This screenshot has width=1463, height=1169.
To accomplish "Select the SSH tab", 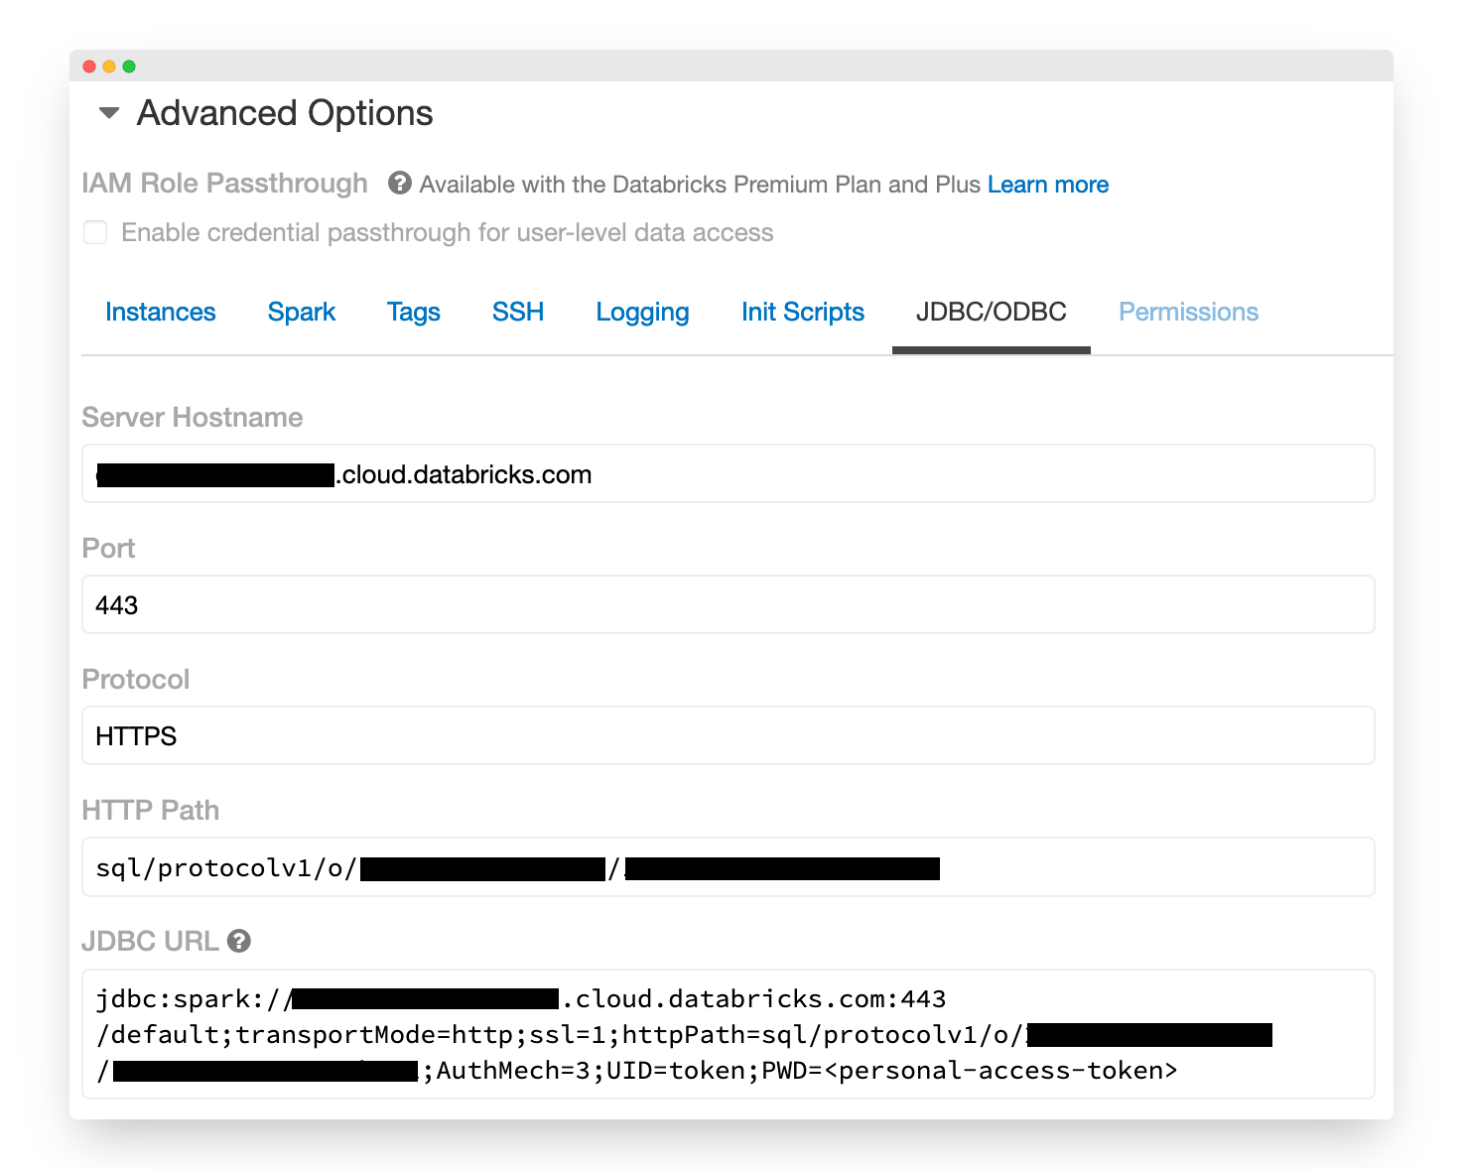I will pyautogui.click(x=518, y=312).
